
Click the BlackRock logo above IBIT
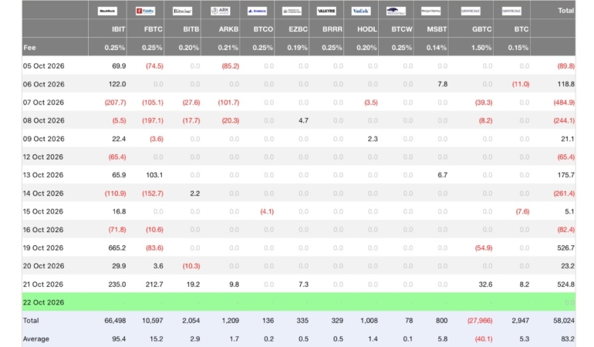tap(107, 11)
